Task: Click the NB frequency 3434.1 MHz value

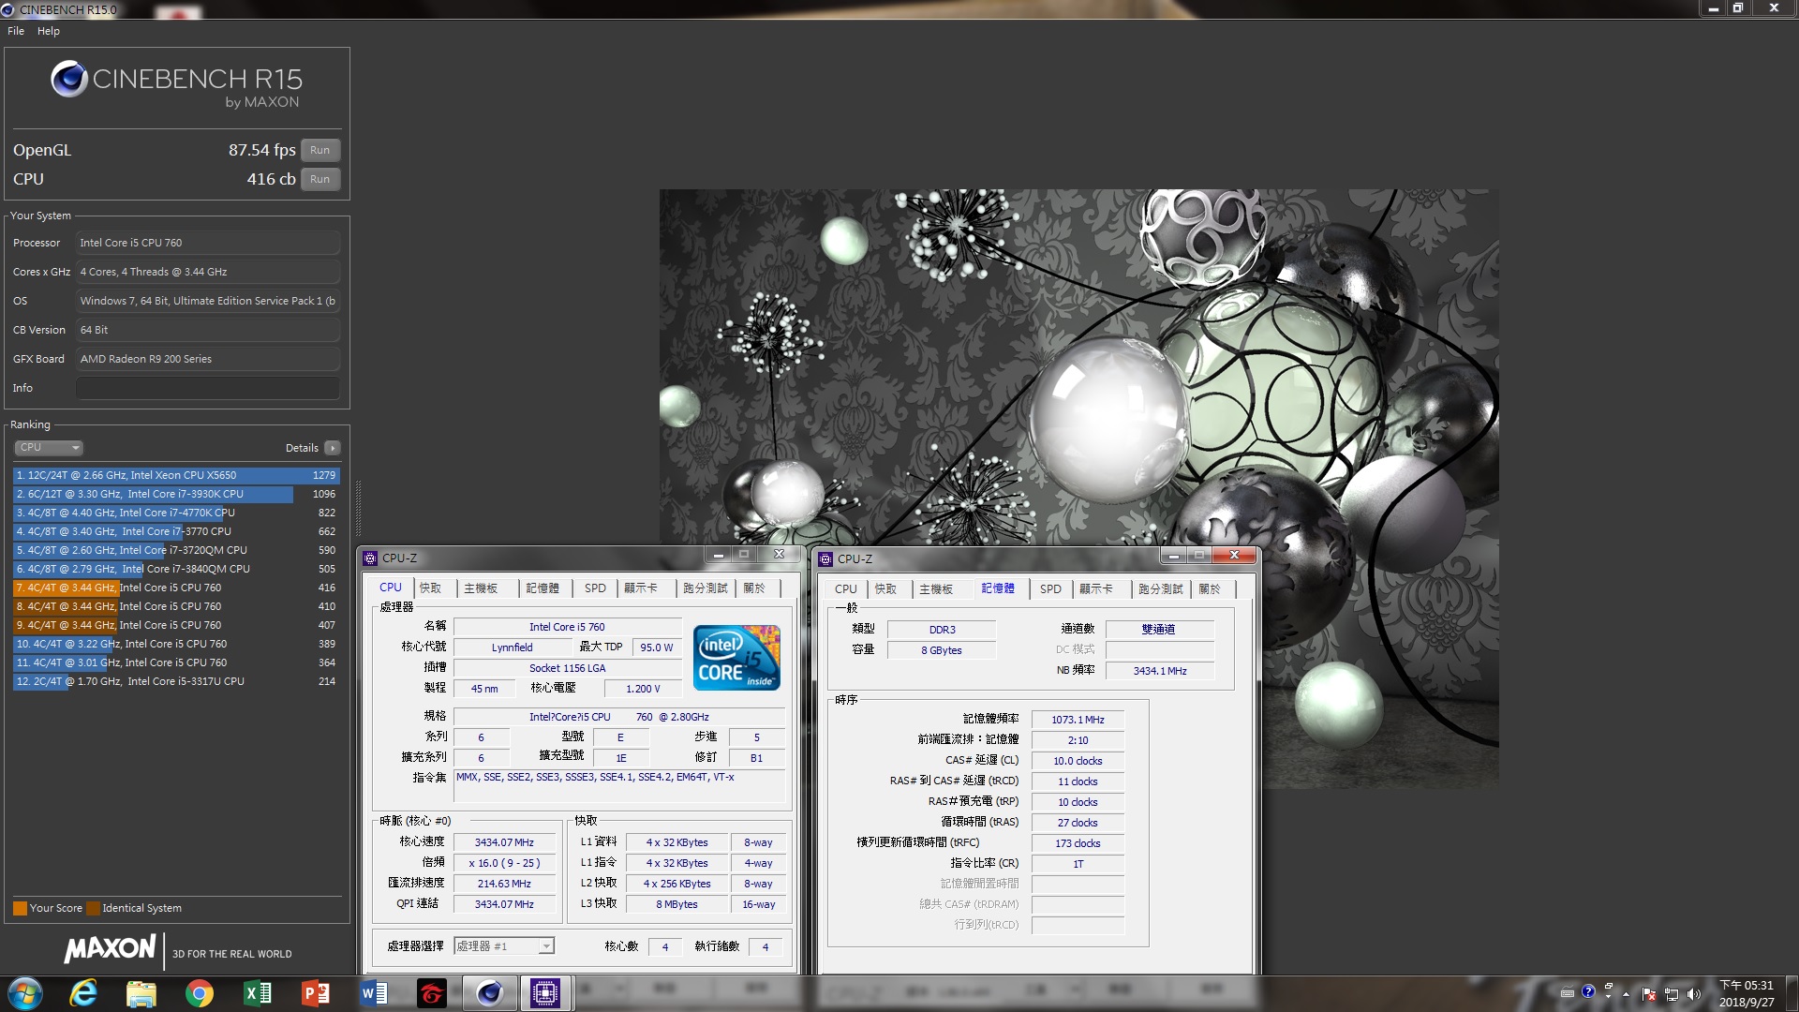Action: click(1160, 671)
